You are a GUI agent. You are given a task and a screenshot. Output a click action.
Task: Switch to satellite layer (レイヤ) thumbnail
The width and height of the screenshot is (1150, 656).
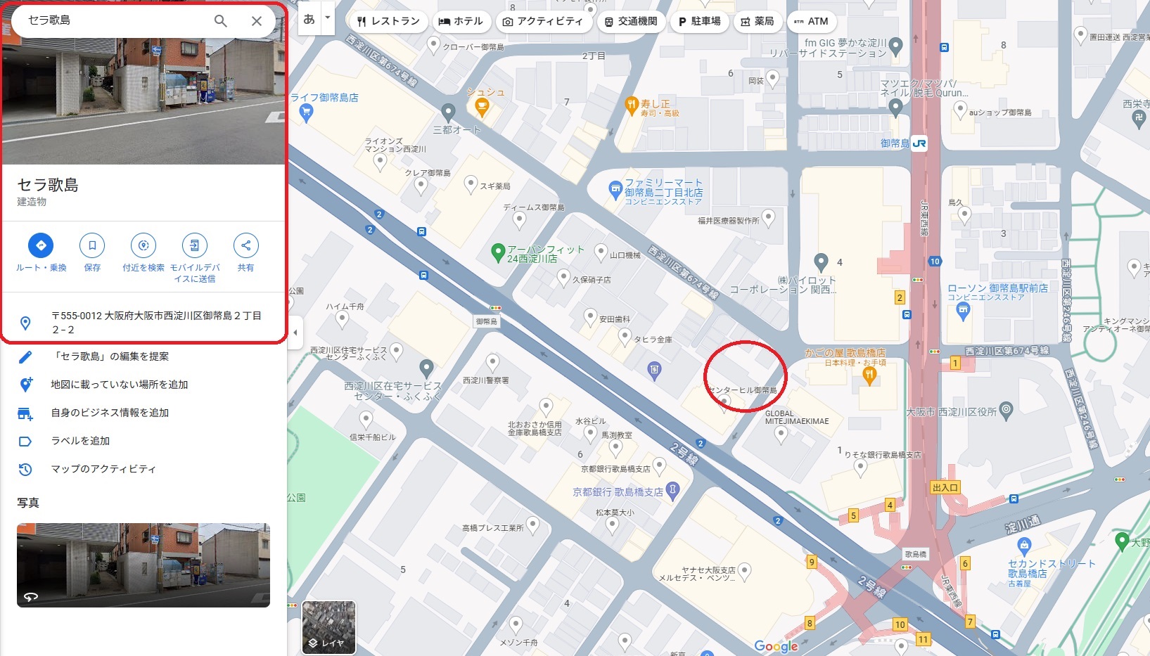click(328, 627)
